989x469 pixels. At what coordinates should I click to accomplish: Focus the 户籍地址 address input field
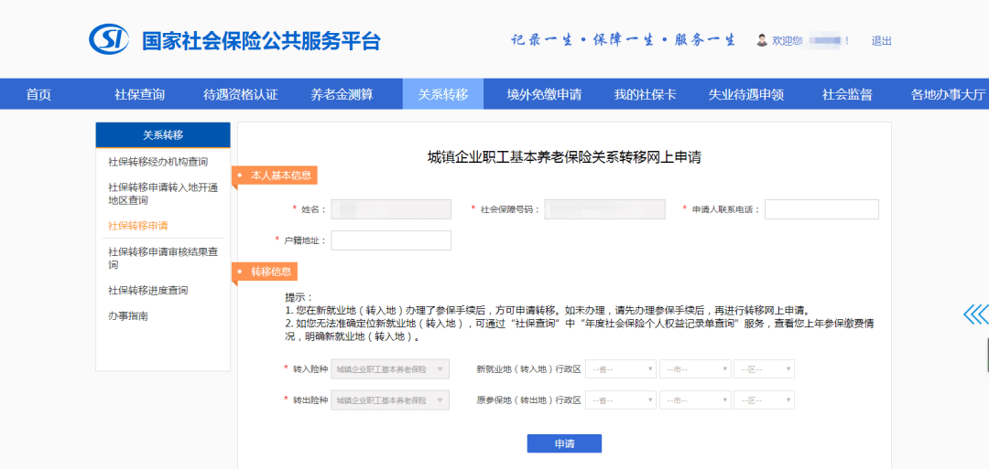coord(391,240)
